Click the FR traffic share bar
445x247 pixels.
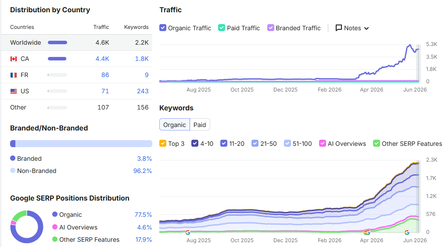(x=57, y=75)
